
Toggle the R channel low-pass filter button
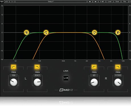click(118, 67)
